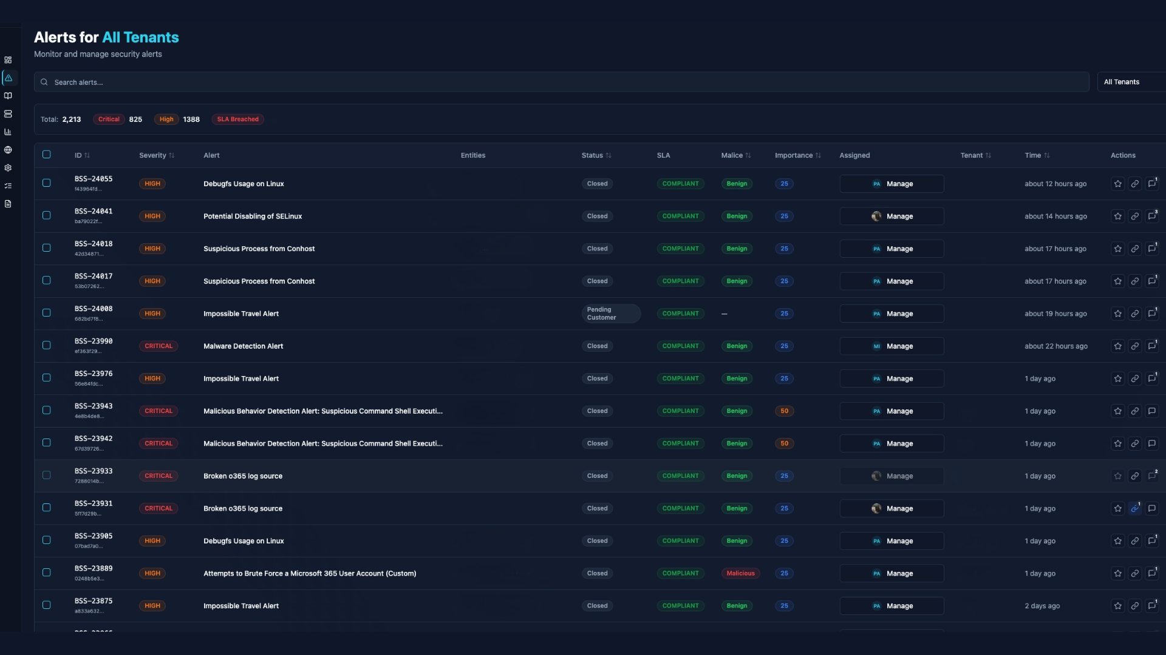This screenshot has height=655, width=1166.
Task: Copy link for alert BSS-23976
Action: (x=1134, y=378)
